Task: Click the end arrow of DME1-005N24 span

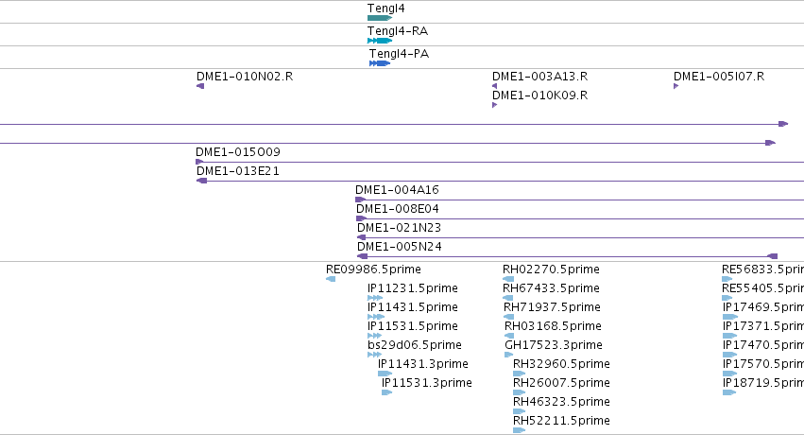Action: tap(773, 256)
